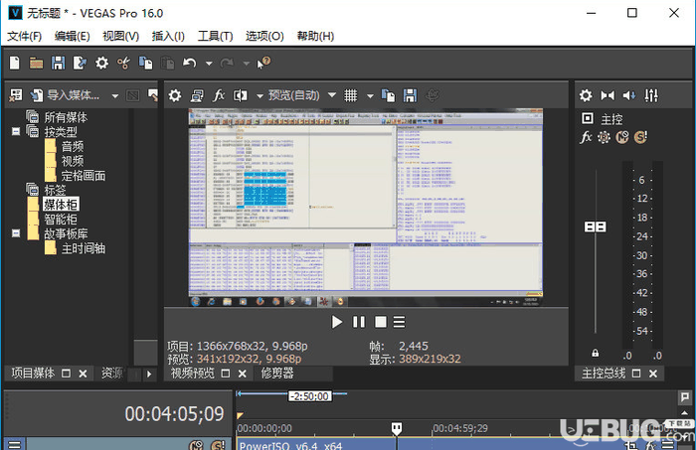Screen dimensions: 696x450
Task: Play the video preview
Action: coord(337,322)
